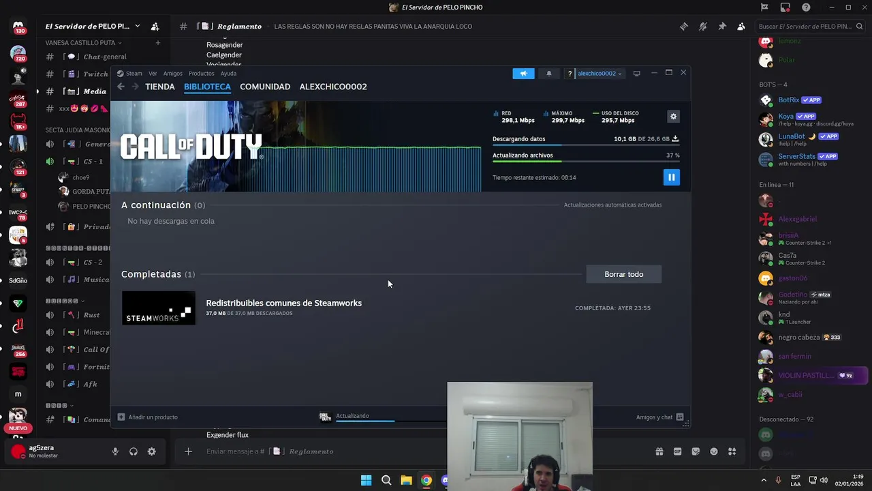Click the Steam help question mark
This screenshot has height=491, width=872.
click(570, 74)
